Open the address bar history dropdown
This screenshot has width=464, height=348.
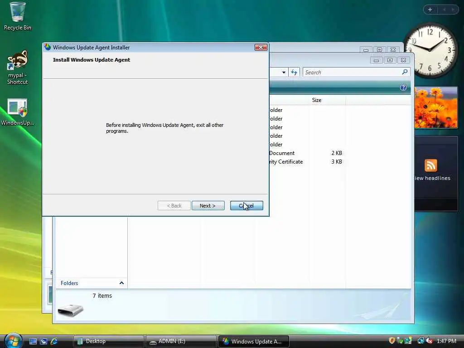(x=284, y=72)
